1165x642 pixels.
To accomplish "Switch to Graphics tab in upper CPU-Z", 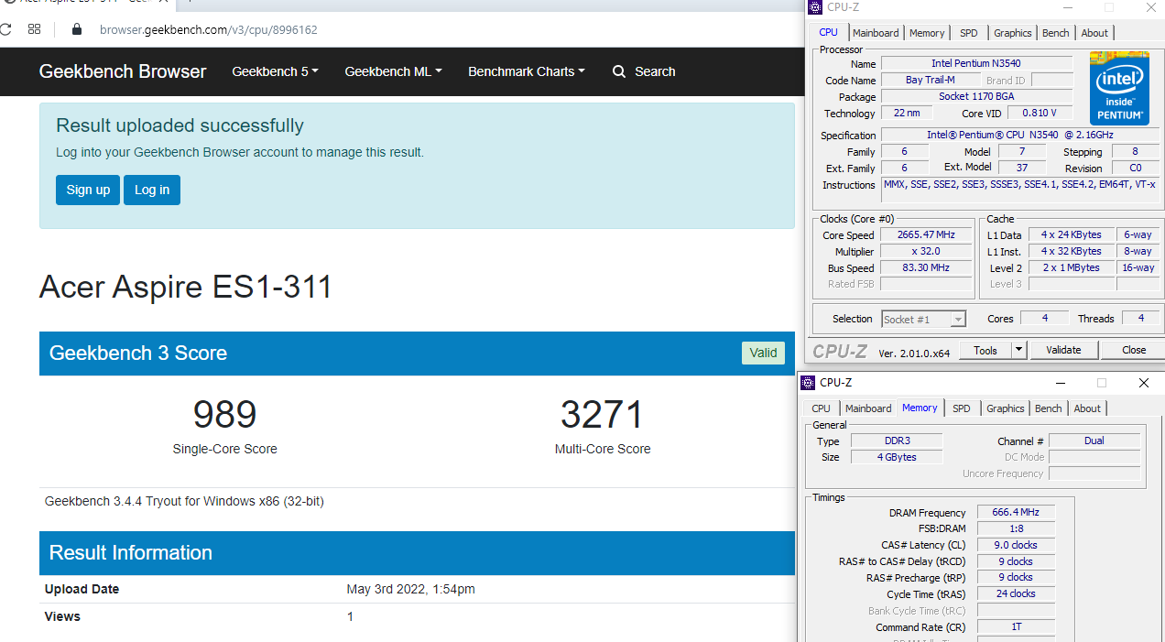I will [1013, 33].
